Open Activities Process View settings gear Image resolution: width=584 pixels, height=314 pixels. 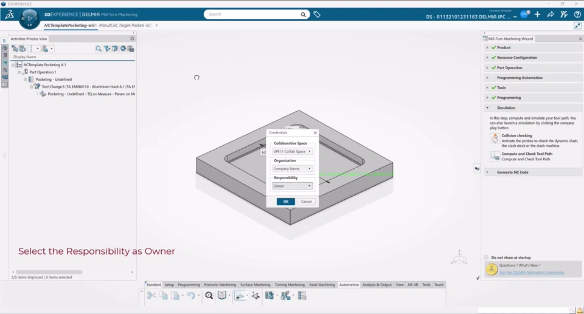point(132,39)
